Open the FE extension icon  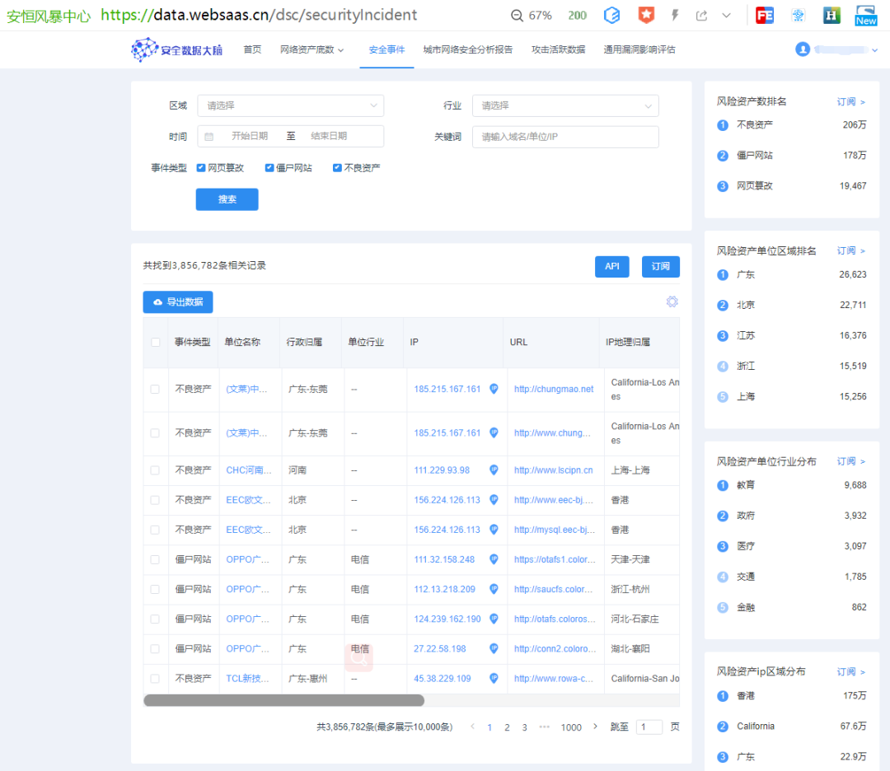[x=765, y=16]
